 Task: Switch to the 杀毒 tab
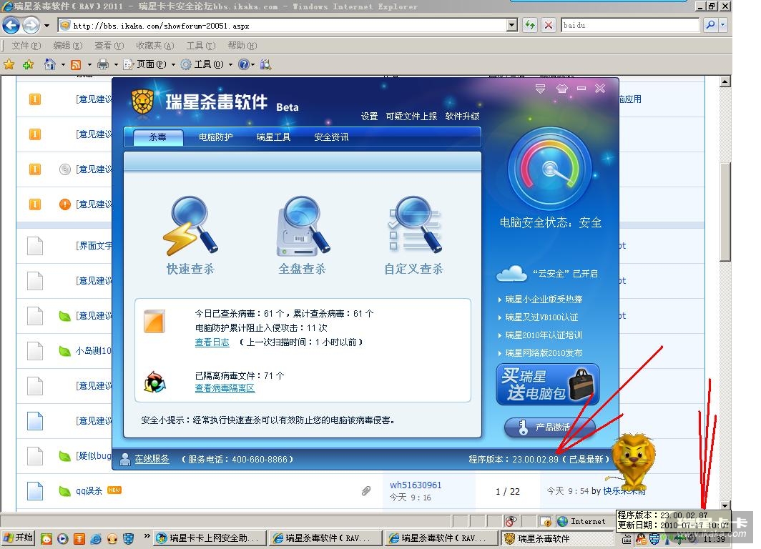(x=158, y=137)
